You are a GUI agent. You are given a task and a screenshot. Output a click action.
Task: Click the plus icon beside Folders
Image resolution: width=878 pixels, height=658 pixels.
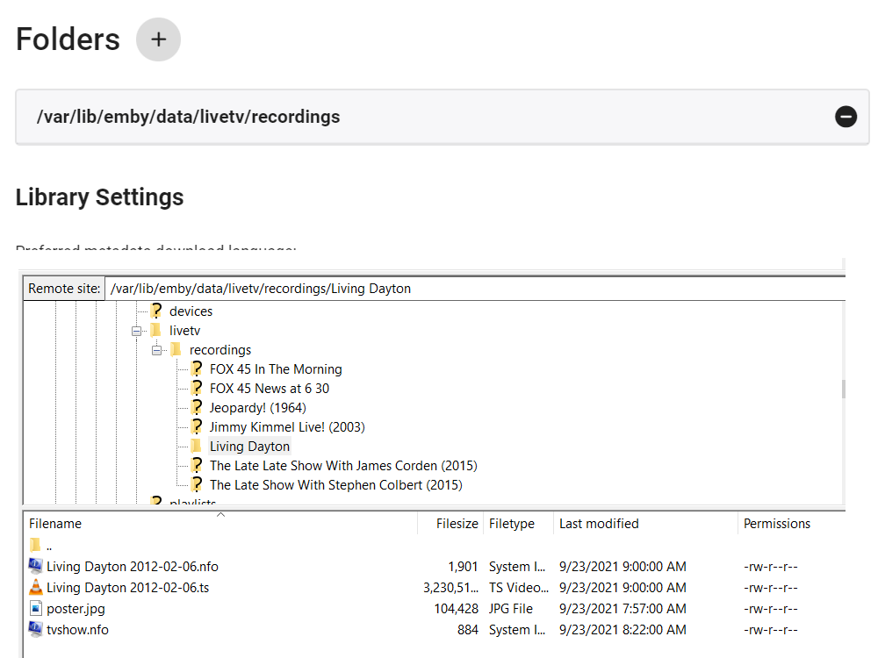pyautogui.click(x=158, y=39)
